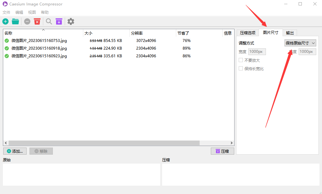
Task: Click the scrollbar left arrow
Action: tap(6, 143)
